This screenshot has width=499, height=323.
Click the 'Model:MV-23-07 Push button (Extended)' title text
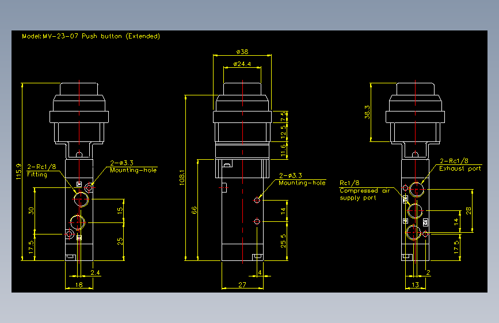coord(91,36)
